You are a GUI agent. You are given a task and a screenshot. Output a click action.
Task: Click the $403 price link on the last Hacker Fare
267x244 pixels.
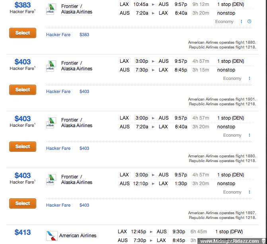tap(84, 205)
